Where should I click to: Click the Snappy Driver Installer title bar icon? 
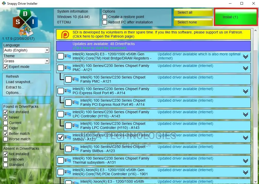coord(4,3)
